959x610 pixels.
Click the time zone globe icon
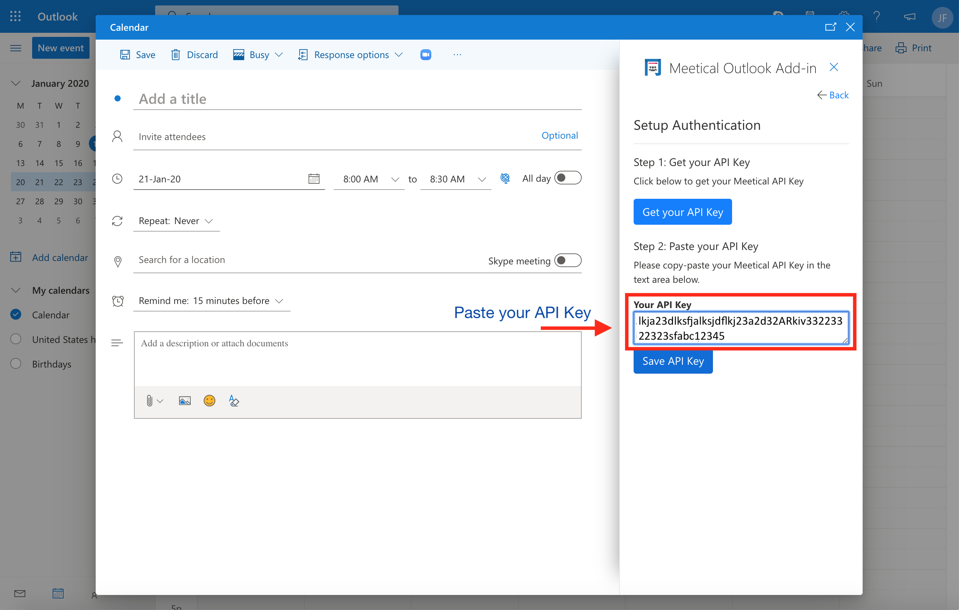pyautogui.click(x=505, y=178)
